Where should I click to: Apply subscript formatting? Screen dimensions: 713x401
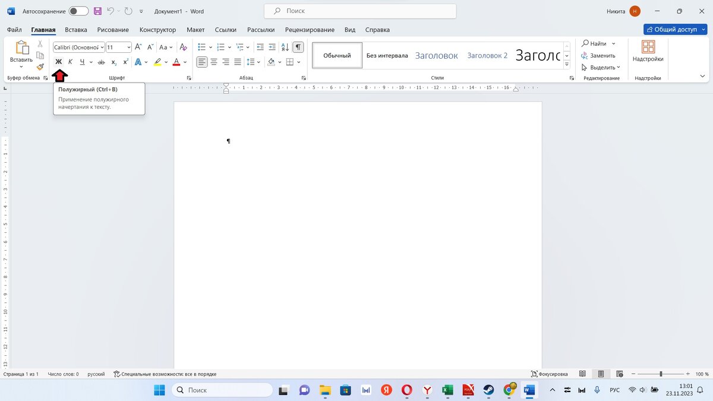[114, 62]
